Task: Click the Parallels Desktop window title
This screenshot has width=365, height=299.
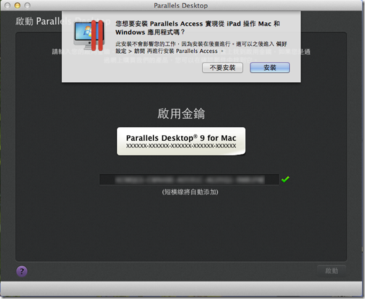Action: 181,6
